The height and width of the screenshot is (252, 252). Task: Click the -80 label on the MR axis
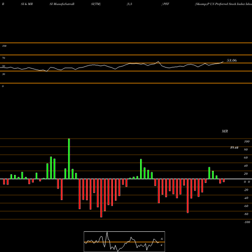point(246,214)
